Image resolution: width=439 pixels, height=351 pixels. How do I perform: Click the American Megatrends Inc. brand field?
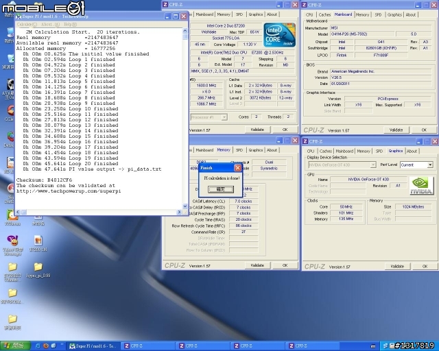pyautogui.click(x=381, y=71)
